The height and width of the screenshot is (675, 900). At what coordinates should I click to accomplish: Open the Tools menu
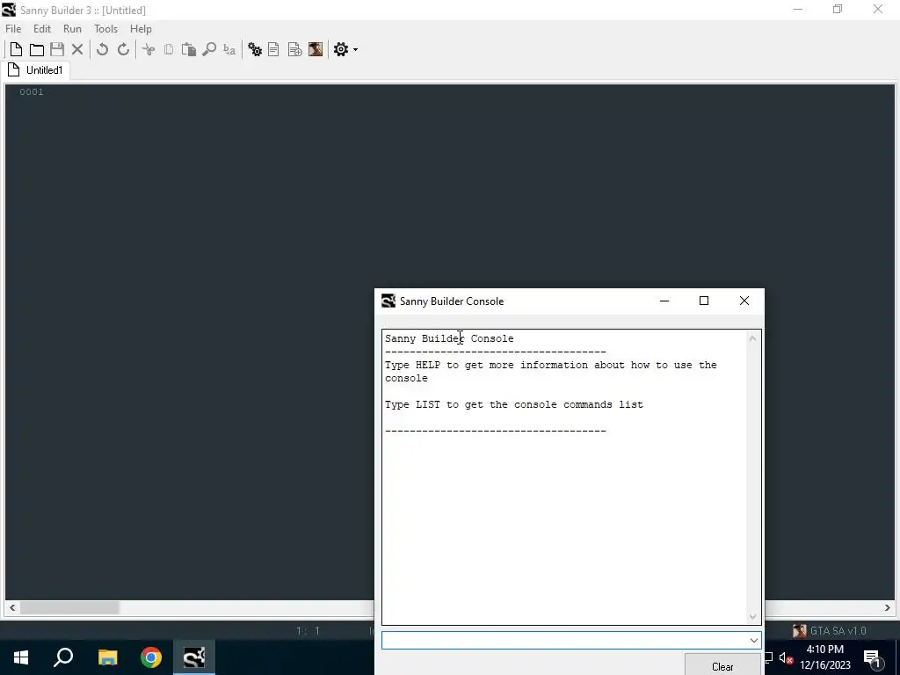[105, 29]
